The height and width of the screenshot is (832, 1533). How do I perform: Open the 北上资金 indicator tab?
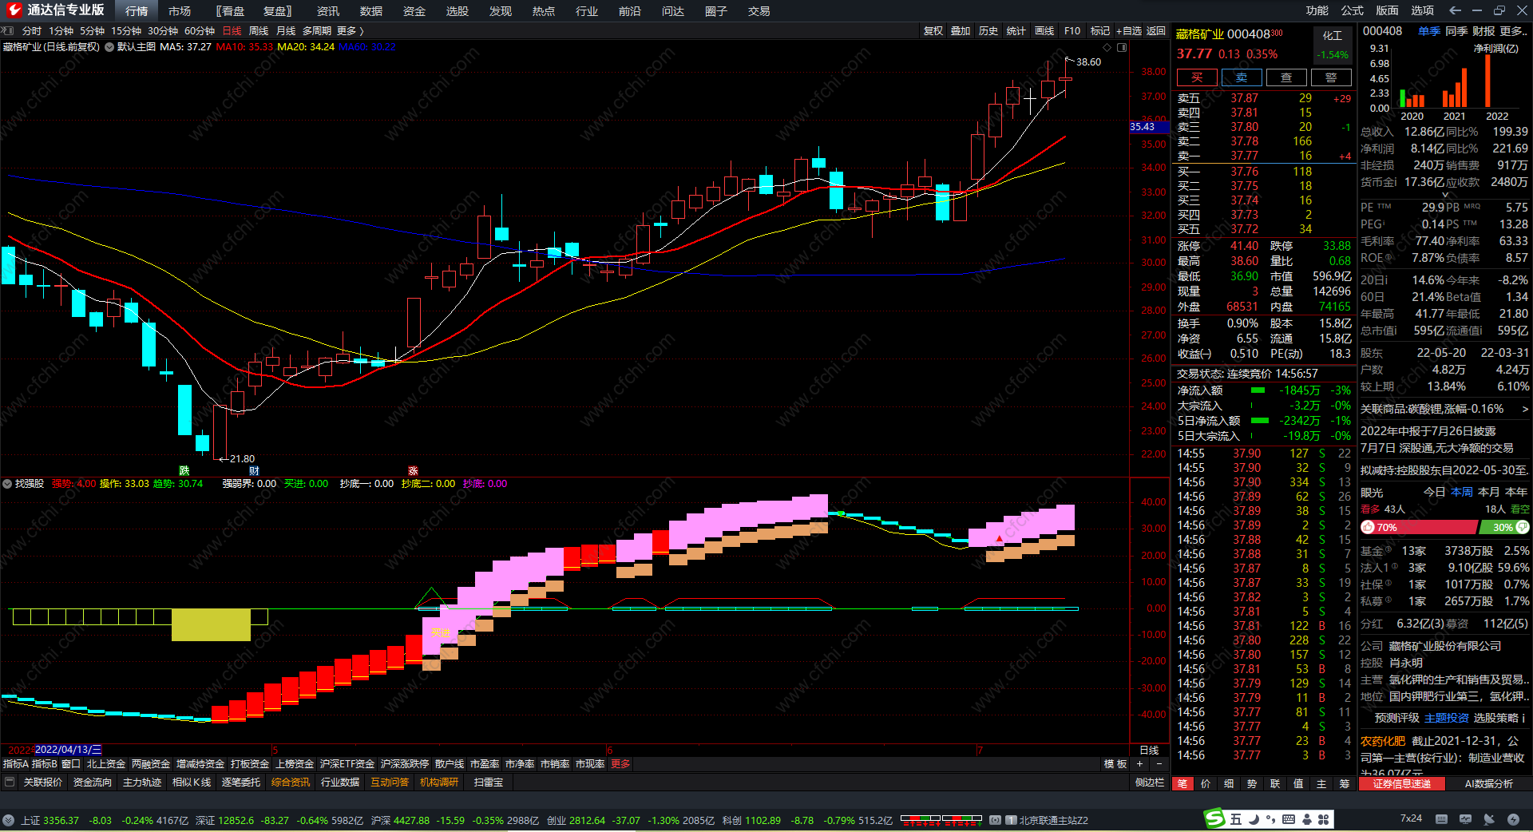106,764
